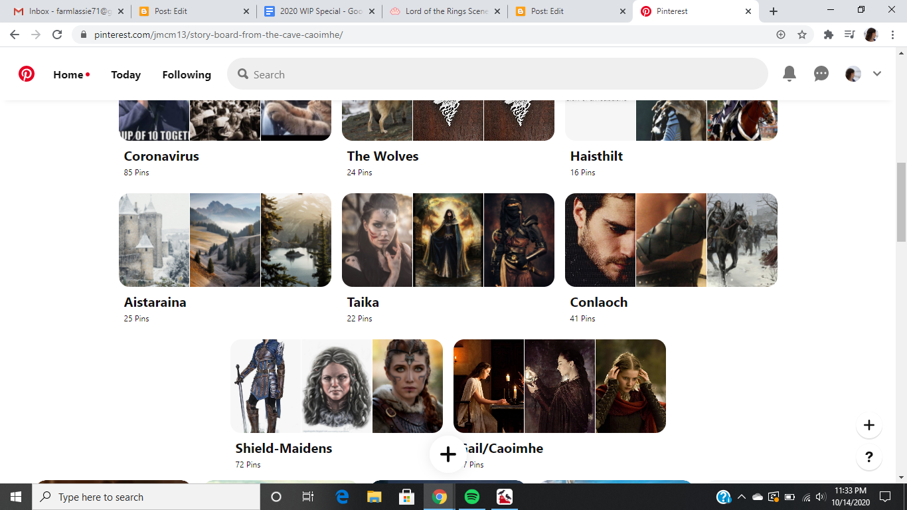Open the messages speech bubble icon
Viewport: 907px width, 510px height.
point(821,74)
